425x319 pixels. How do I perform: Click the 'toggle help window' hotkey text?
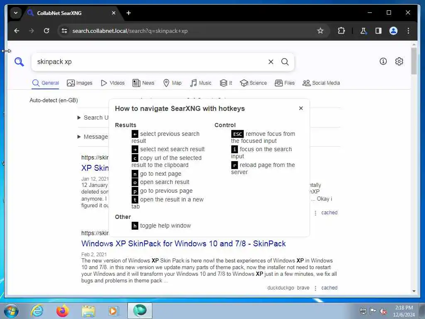point(165,226)
